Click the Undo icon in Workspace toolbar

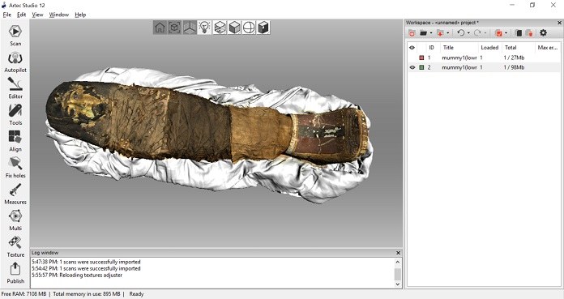pos(461,33)
